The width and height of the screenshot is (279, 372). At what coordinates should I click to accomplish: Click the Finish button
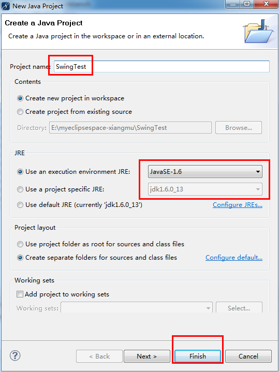coord(198,356)
